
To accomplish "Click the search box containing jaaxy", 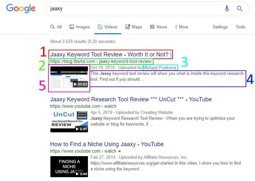I will coord(147,9).
